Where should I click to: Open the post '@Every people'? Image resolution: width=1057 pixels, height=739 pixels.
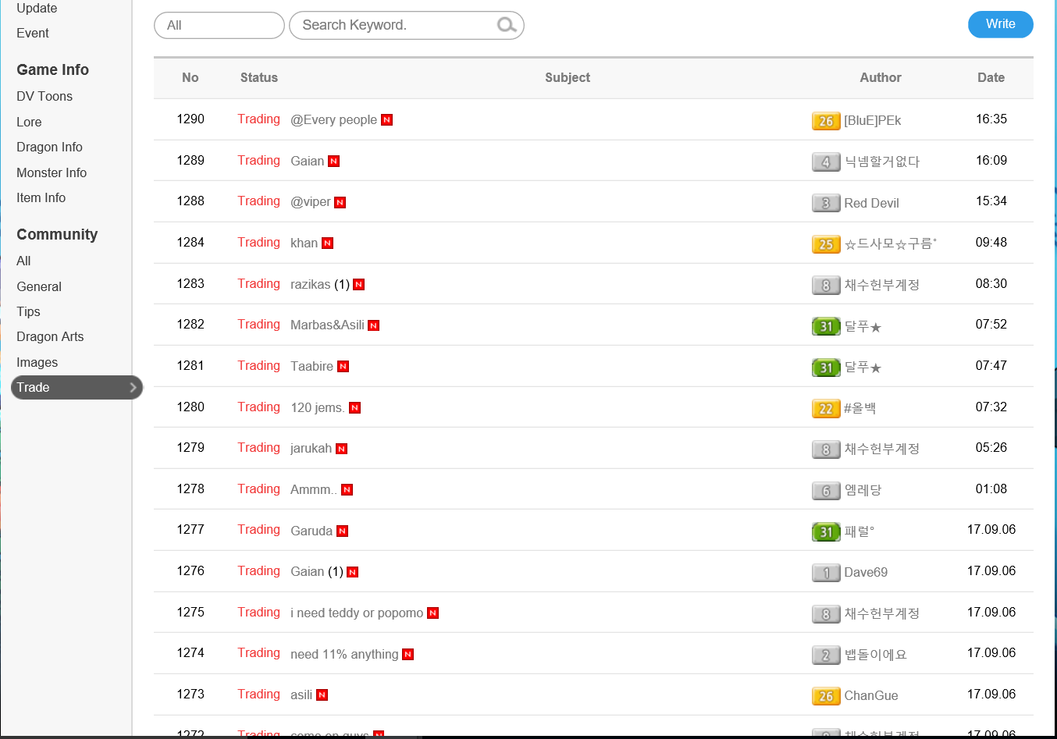coord(333,119)
